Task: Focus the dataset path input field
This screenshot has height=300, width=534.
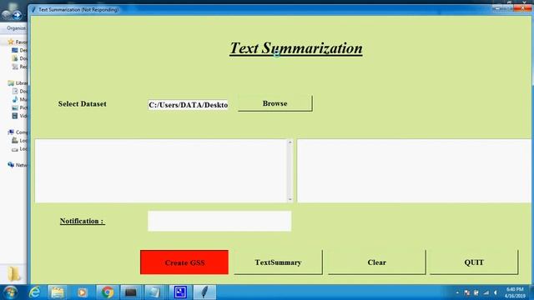Action: (x=188, y=105)
